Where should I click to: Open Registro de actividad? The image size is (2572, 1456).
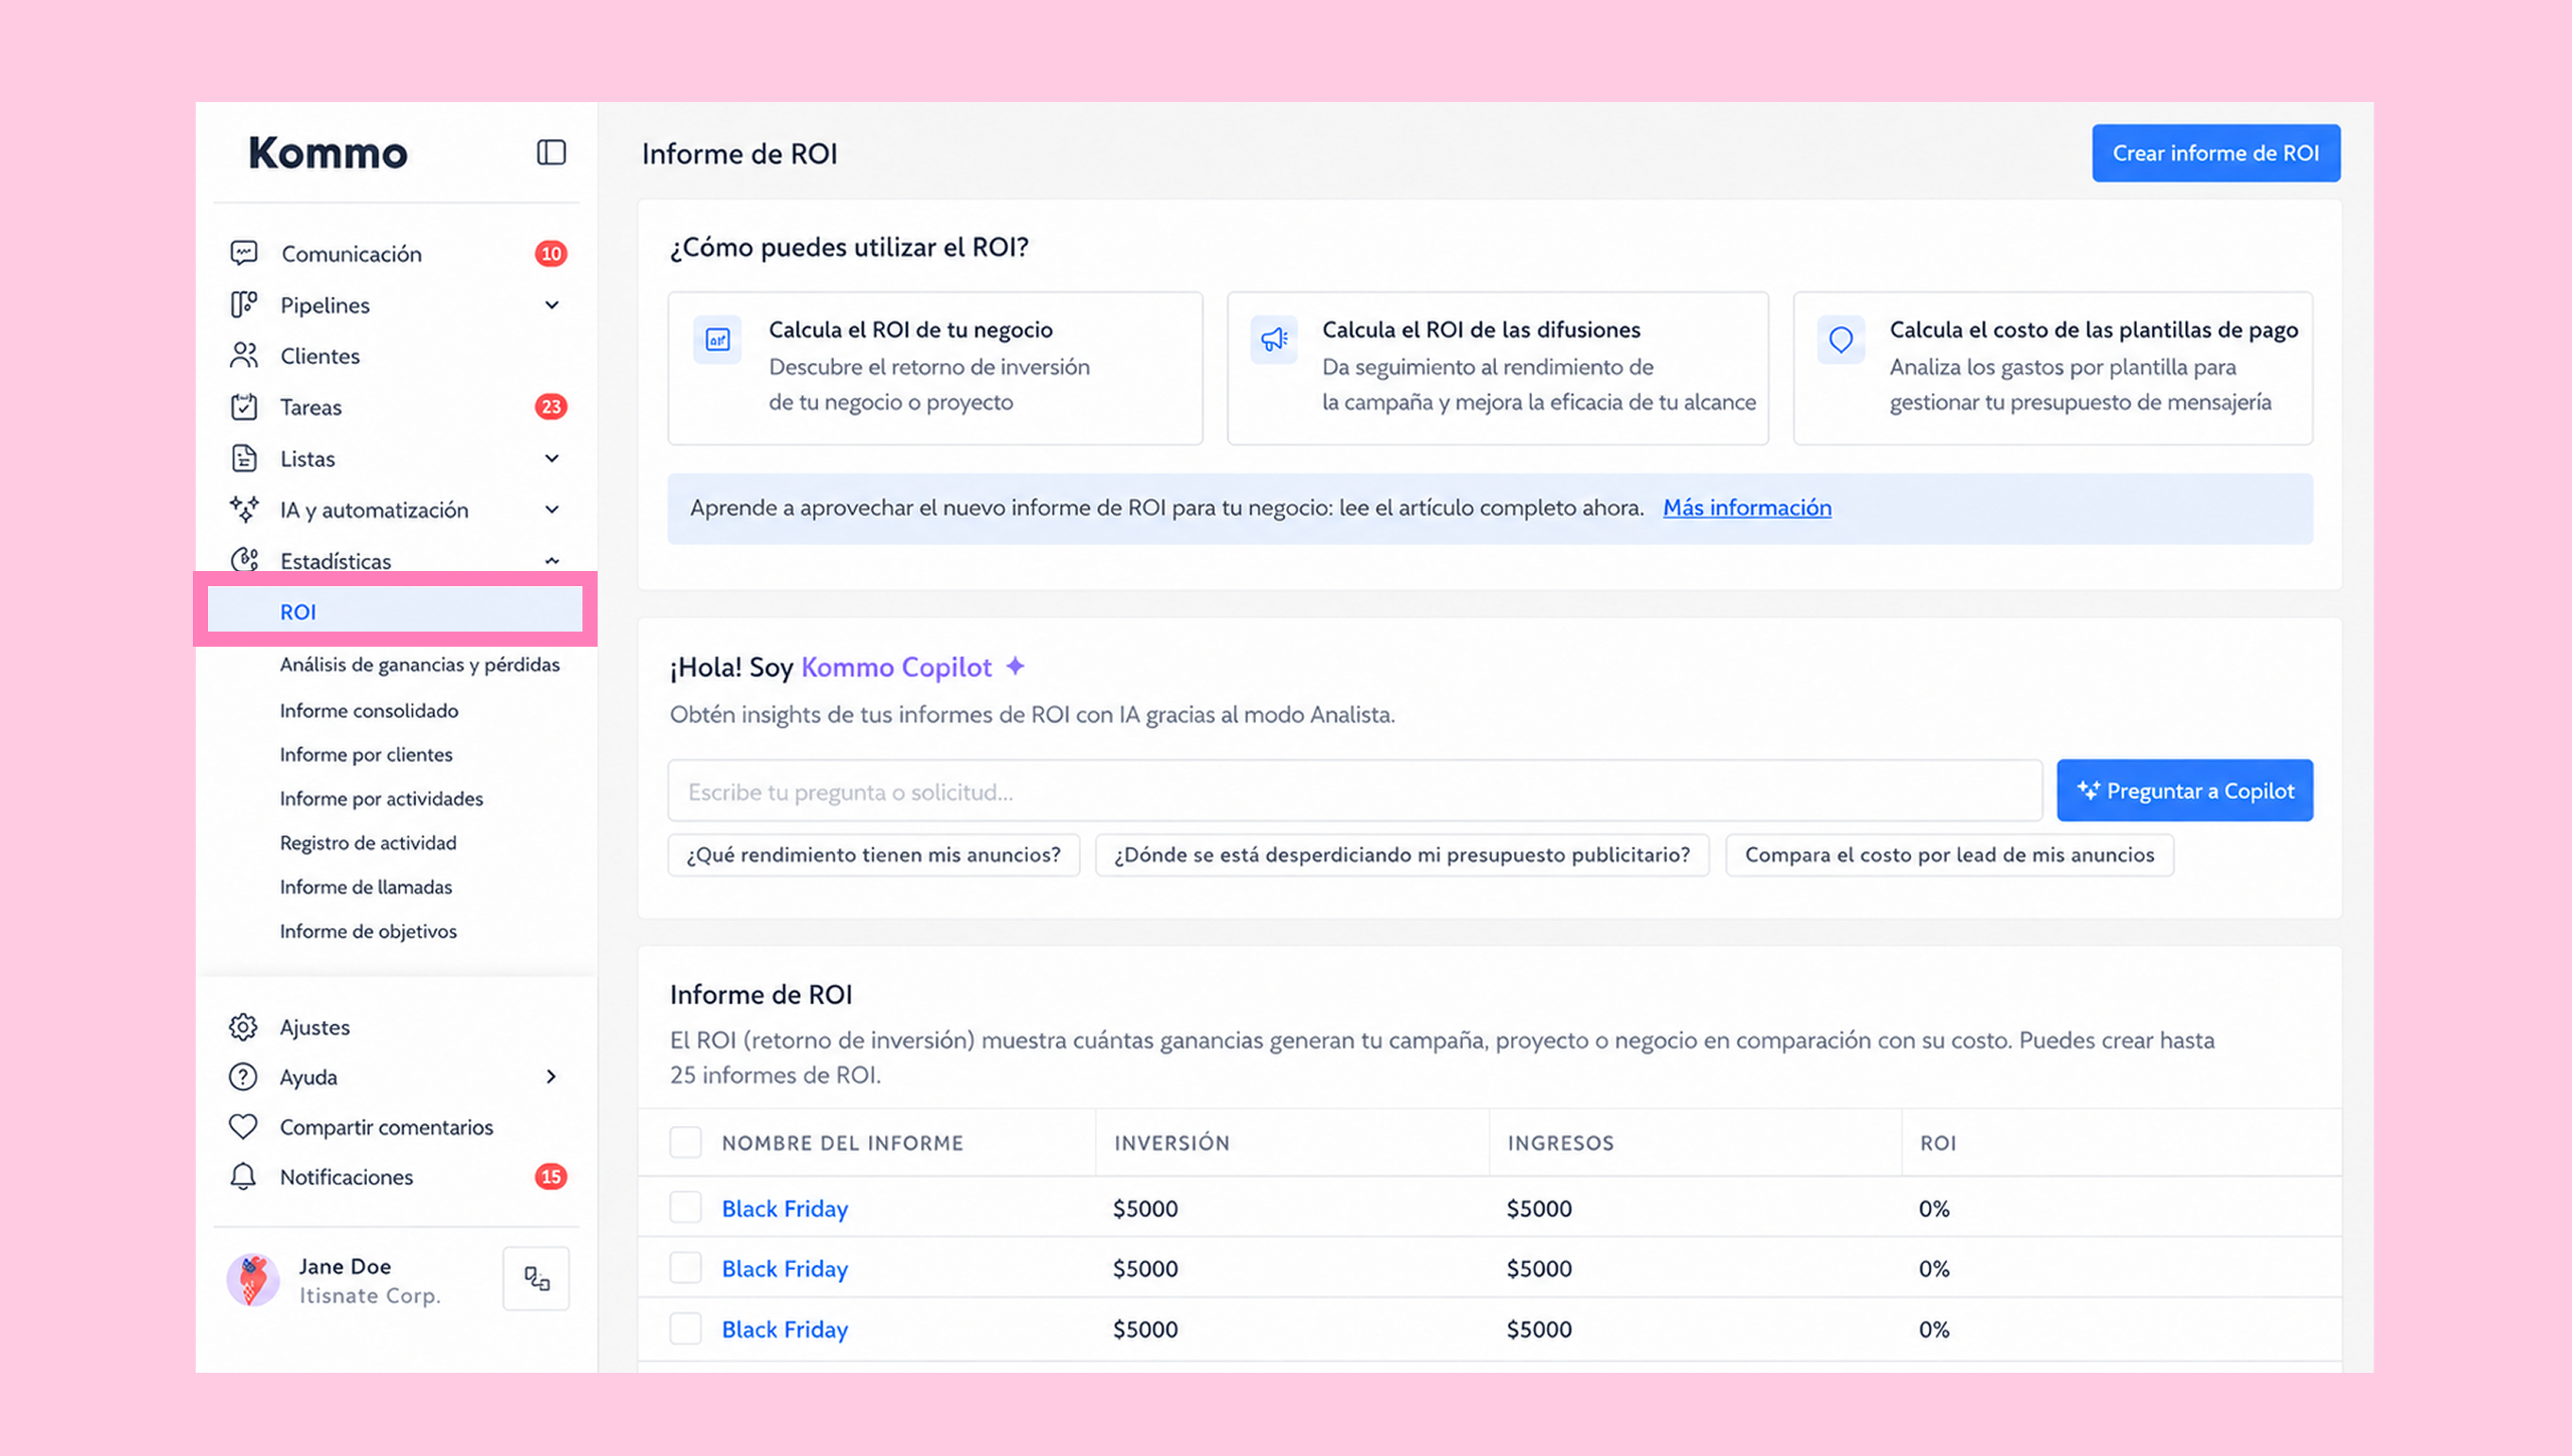[368, 843]
